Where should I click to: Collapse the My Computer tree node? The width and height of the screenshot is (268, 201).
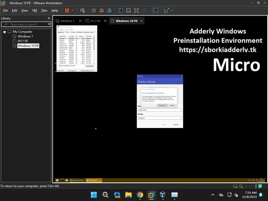coord(5,32)
